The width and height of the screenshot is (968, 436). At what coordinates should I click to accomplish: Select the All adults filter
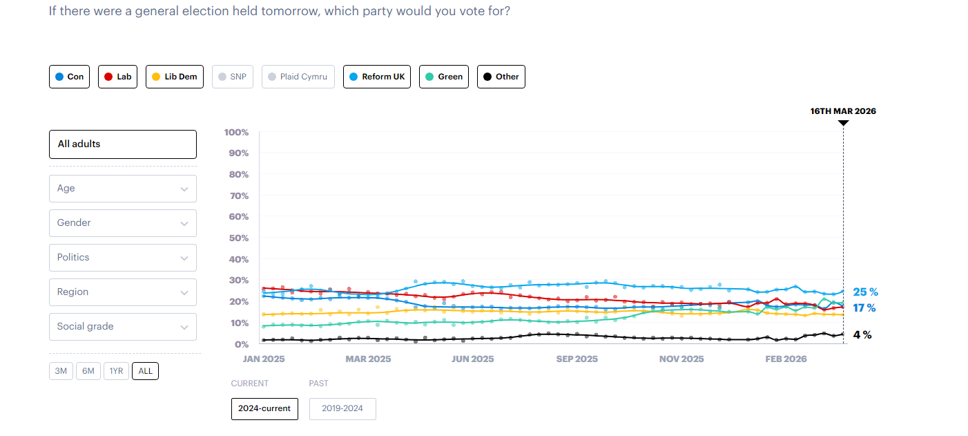(123, 144)
